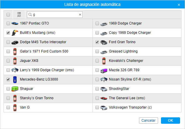The width and height of the screenshot is (185, 129).
Task: Close the Lista de asignación automática dialog
Action: pos(179,5)
